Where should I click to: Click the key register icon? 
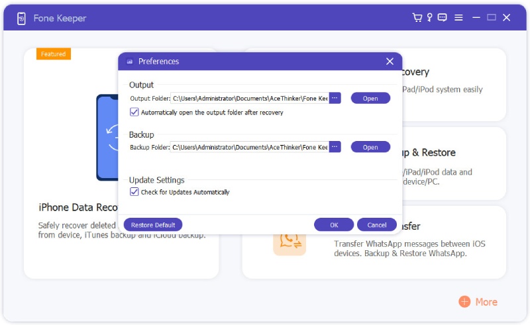click(x=429, y=18)
